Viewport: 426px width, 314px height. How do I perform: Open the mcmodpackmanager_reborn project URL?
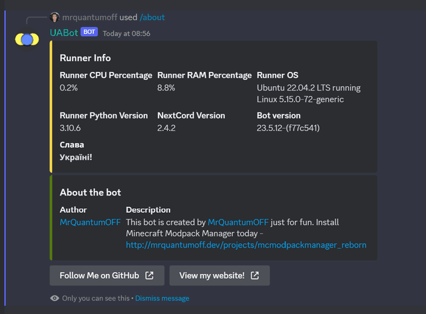[x=246, y=245]
